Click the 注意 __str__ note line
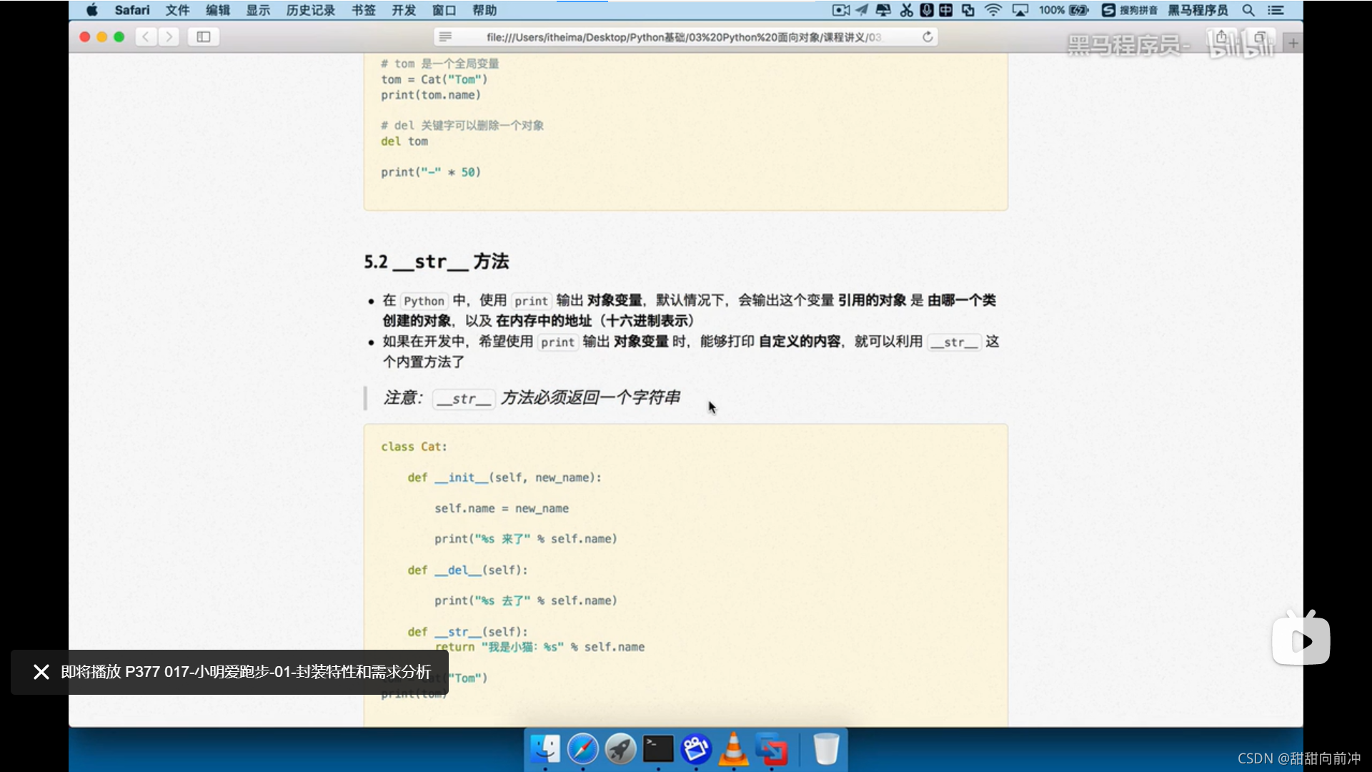 pyautogui.click(x=532, y=398)
